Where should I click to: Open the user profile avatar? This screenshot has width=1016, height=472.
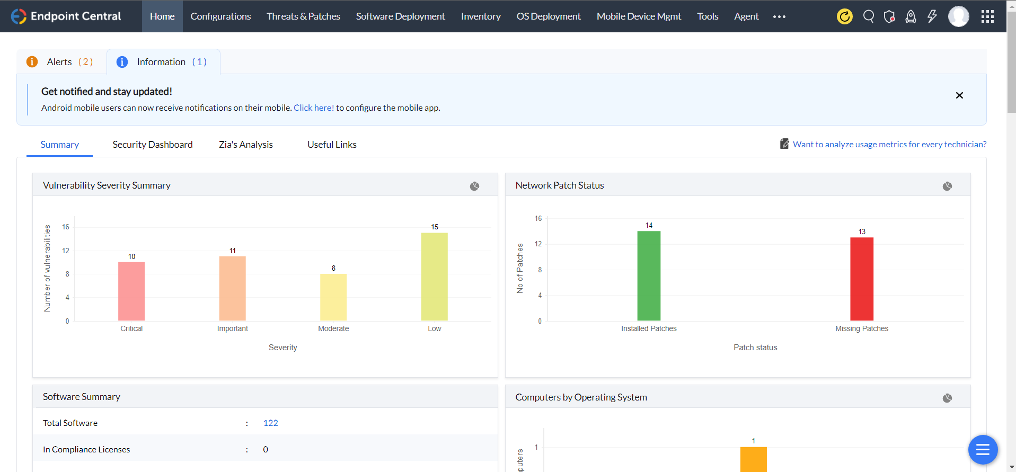(x=958, y=16)
